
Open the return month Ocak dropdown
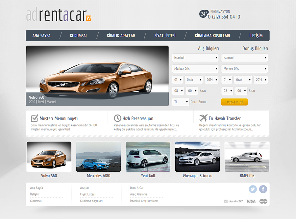point(243,80)
